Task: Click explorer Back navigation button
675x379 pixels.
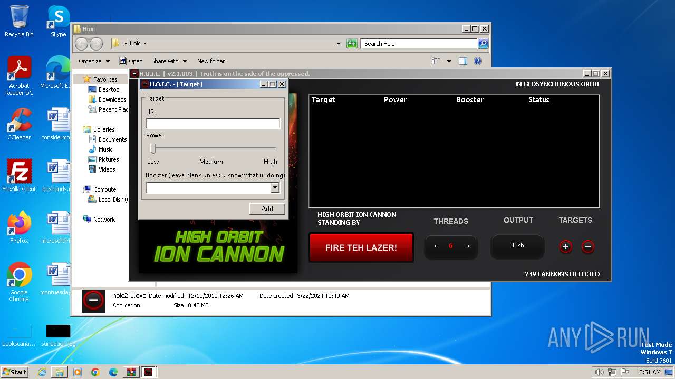Action: tap(81, 44)
